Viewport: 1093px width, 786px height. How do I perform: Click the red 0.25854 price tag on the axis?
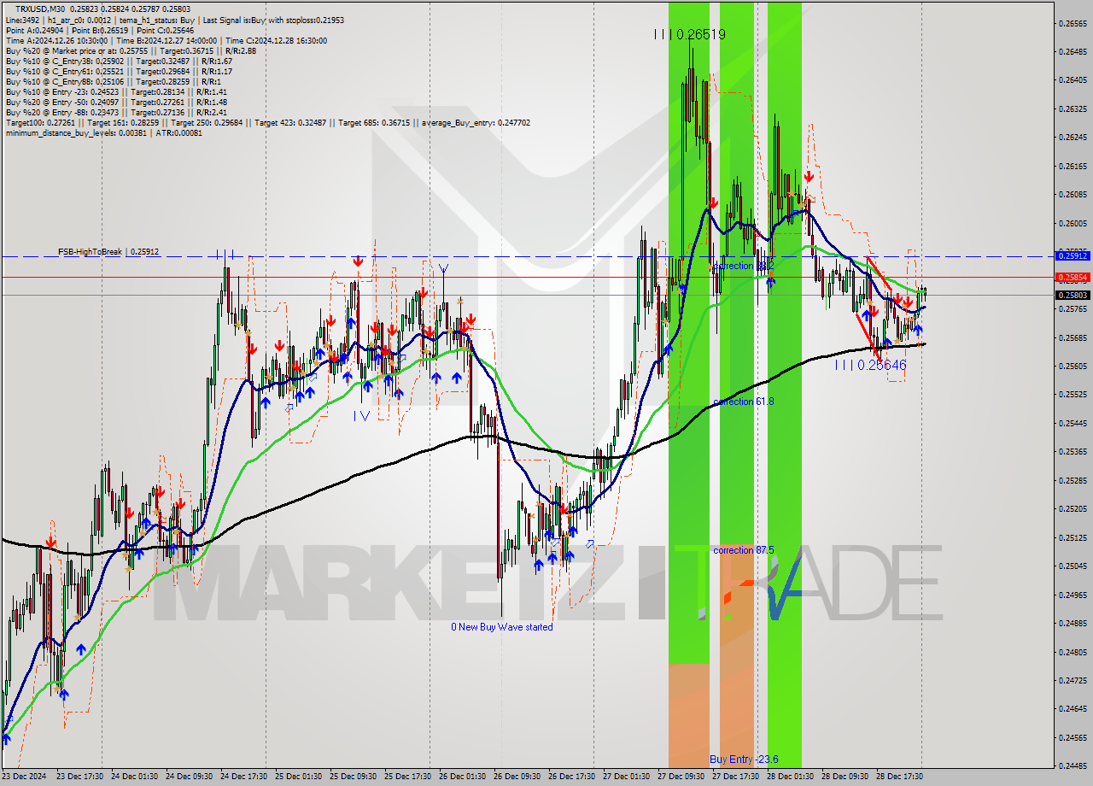(x=1073, y=277)
